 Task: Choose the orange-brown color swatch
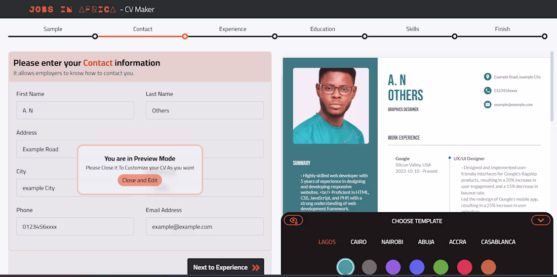click(x=488, y=267)
